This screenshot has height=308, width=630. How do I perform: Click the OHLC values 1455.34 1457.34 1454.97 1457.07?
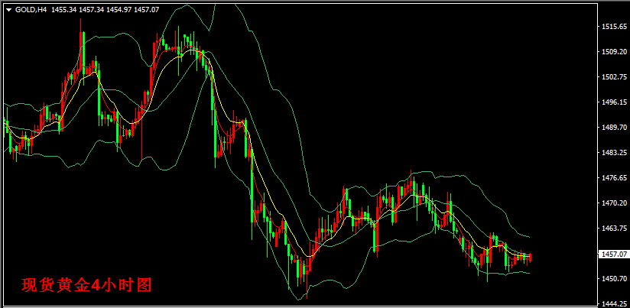105,10
